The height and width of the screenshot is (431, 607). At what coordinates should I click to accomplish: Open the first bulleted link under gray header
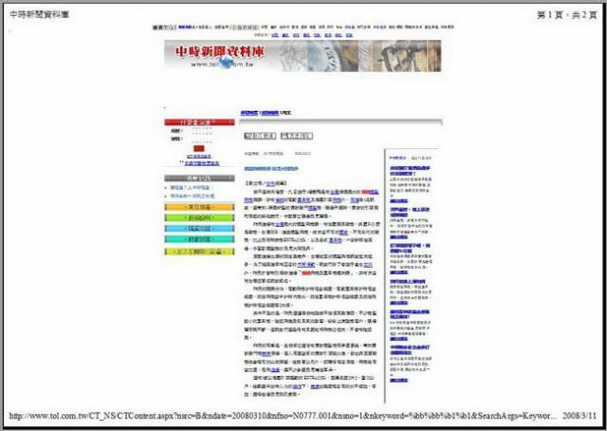(192, 188)
